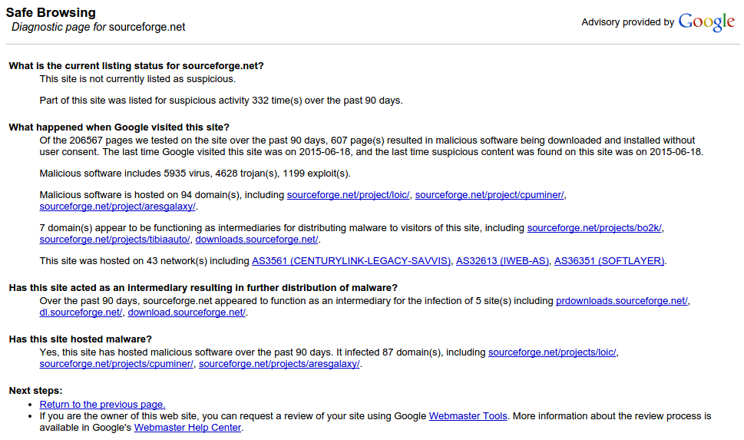Click 'Diagnostic page for sourceforge.net' subtitle
744x440 pixels.
pyautogui.click(x=98, y=27)
